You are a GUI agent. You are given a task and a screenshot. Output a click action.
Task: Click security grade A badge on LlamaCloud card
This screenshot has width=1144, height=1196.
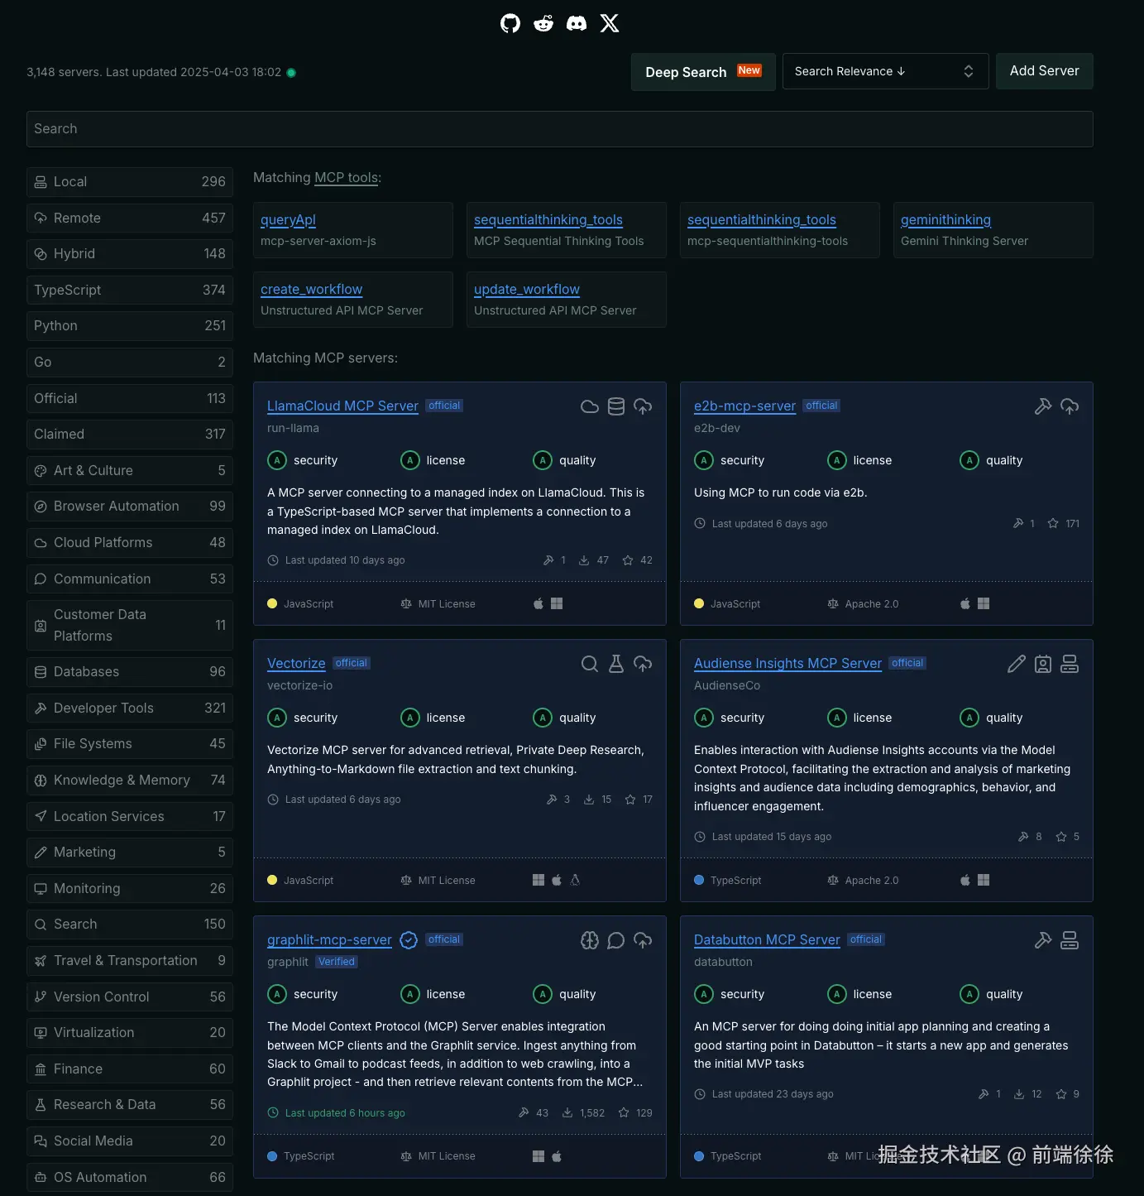pyautogui.click(x=277, y=460)
